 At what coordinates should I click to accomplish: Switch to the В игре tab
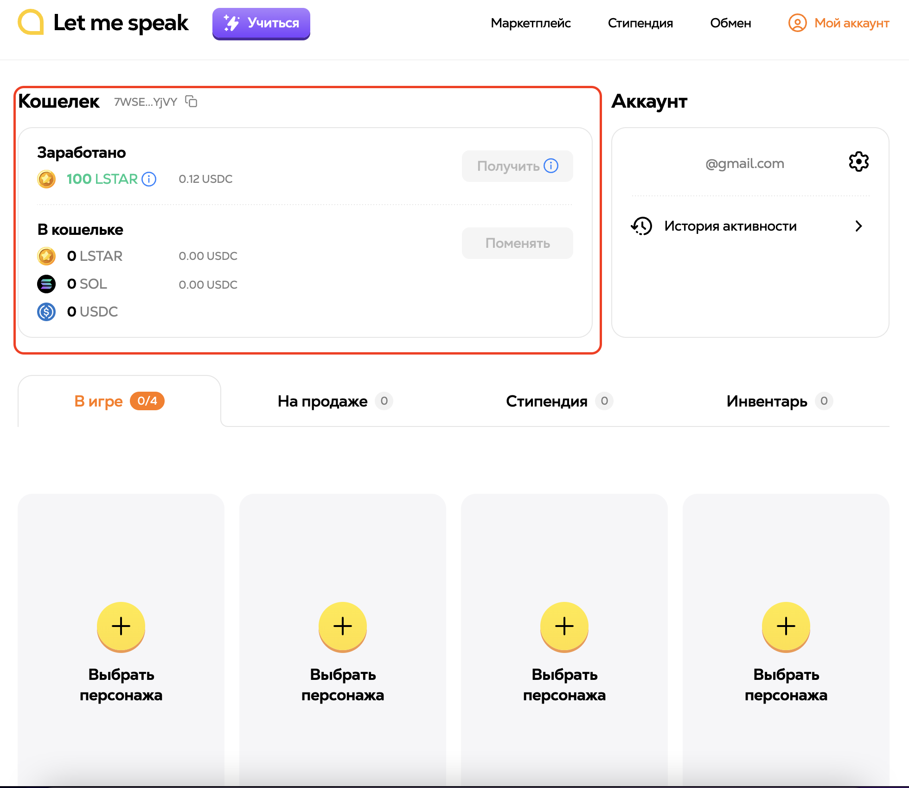(x=119, y=401)
